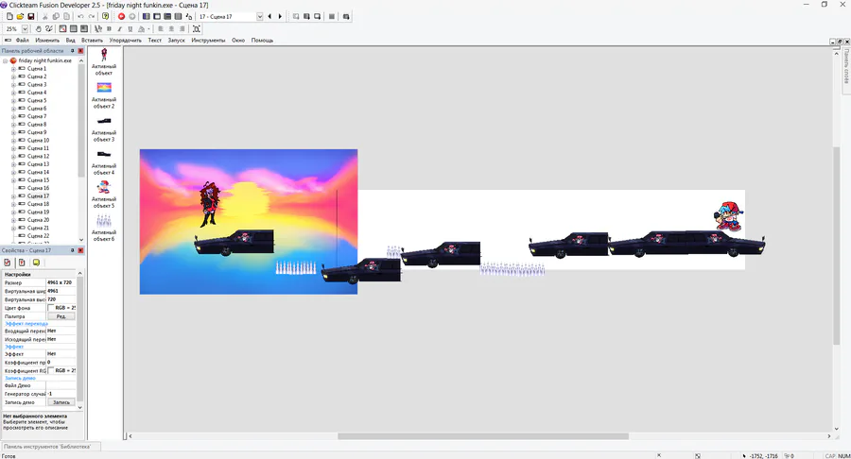Click the Underline text formatting icon

130,28
